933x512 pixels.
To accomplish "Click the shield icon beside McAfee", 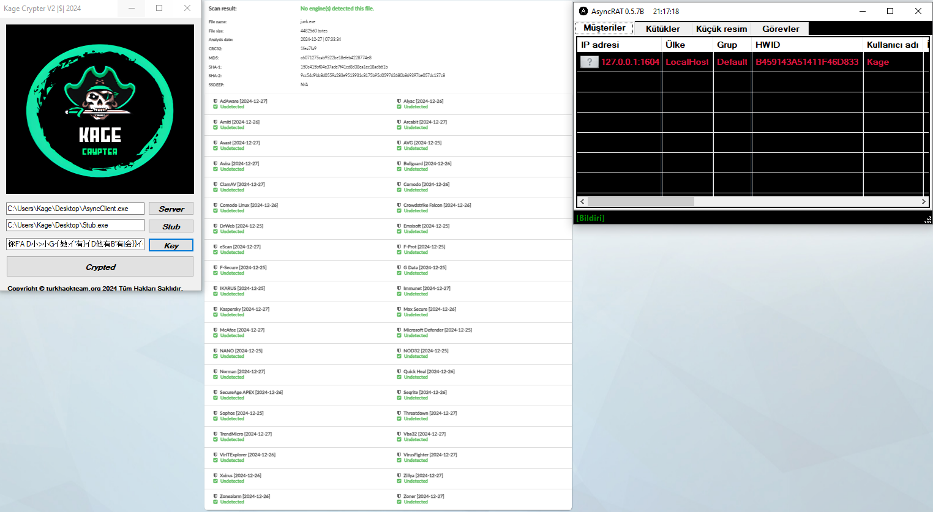I will (215, 330).
